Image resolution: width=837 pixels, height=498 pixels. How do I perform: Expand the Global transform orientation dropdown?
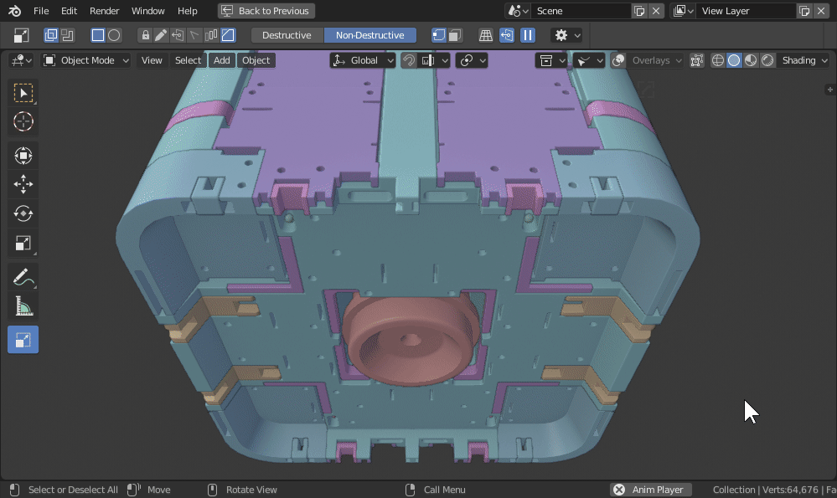(364, 60)
